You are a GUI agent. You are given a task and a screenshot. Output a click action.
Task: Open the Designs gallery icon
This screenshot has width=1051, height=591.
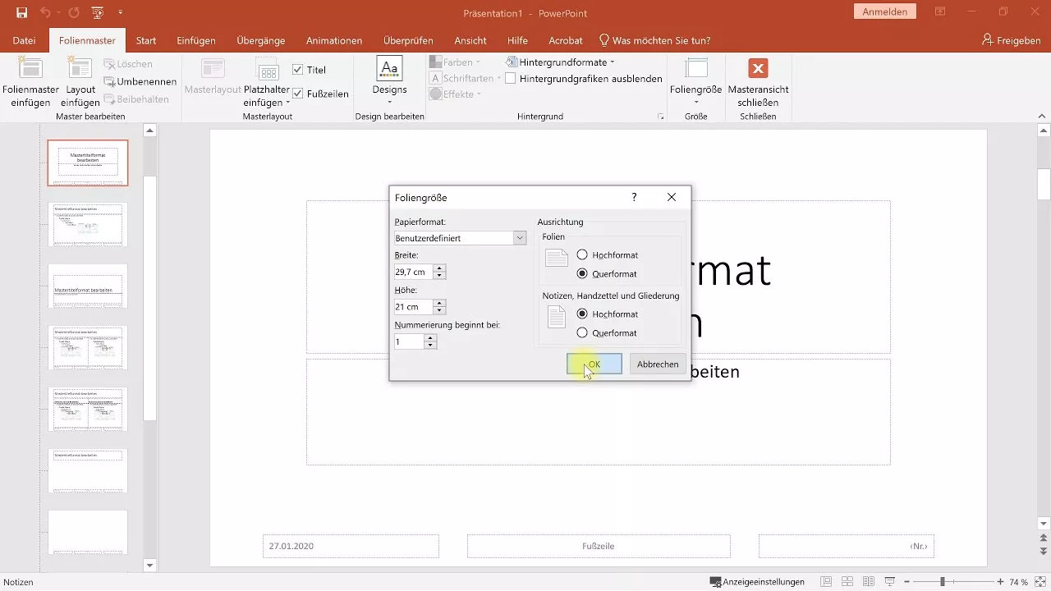pos(389,80)
